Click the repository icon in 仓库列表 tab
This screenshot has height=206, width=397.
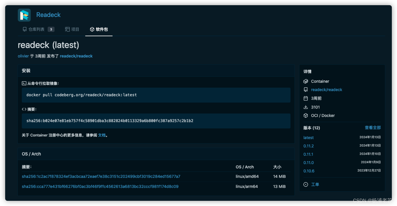coord(25,29)
